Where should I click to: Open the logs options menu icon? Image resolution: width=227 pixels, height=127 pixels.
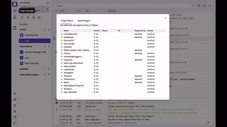tap(210, 6)
